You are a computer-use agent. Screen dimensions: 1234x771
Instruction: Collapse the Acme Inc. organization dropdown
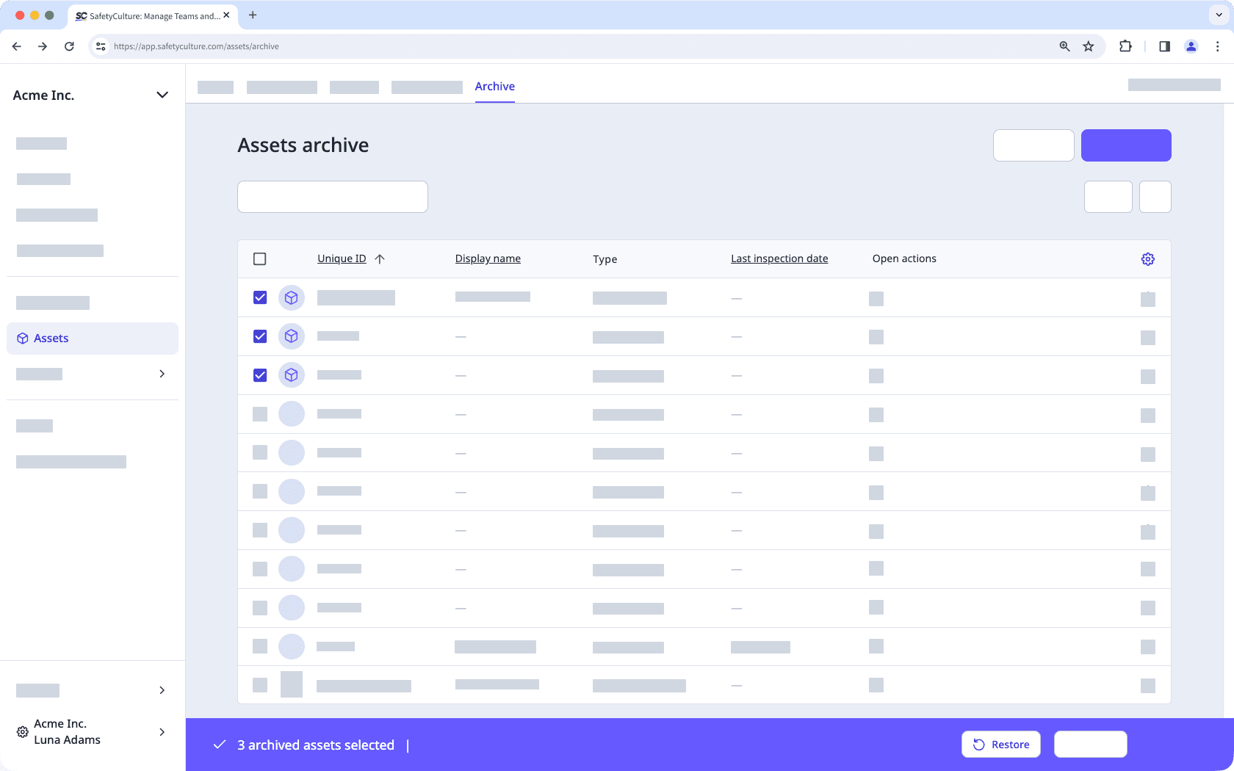pyautogui.click(x=162, y=95)
